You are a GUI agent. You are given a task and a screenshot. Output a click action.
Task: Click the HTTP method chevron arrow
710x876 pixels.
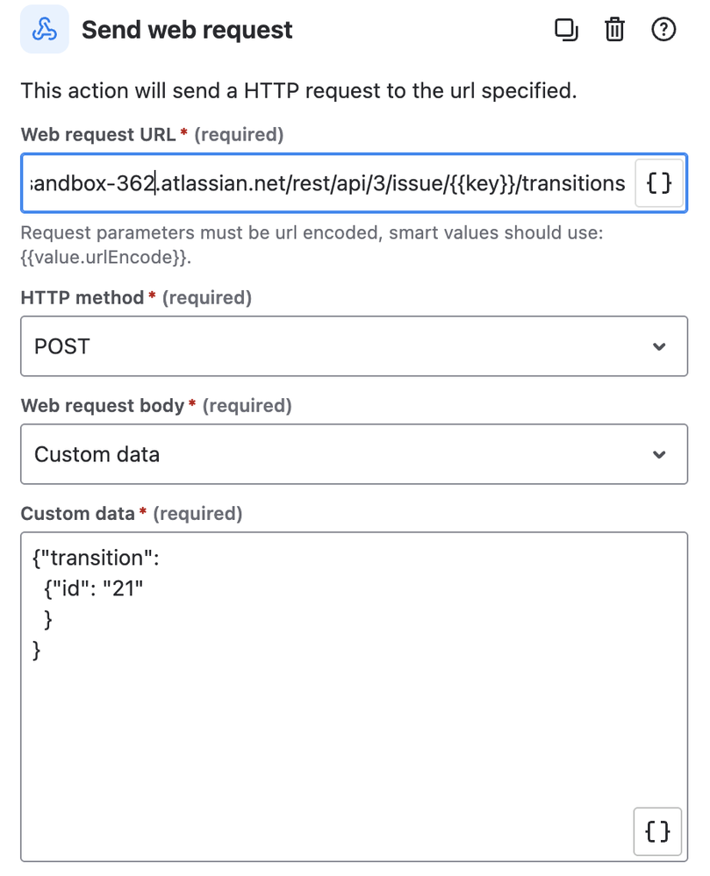tap(663, 345)
